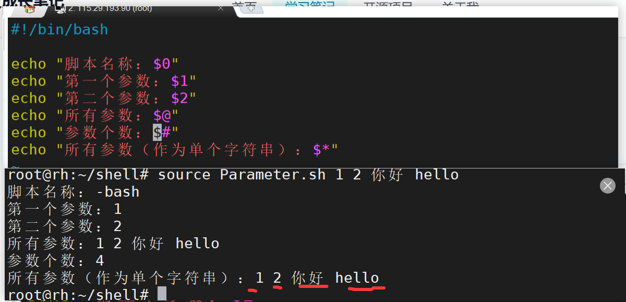
Task: Click the house icon on the leftmost tab
Action: coord(29,9)
